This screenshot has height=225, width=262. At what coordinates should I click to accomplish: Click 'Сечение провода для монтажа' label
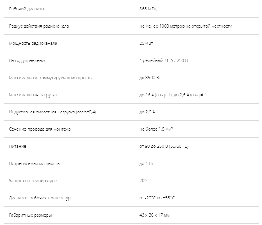point(40,129)
